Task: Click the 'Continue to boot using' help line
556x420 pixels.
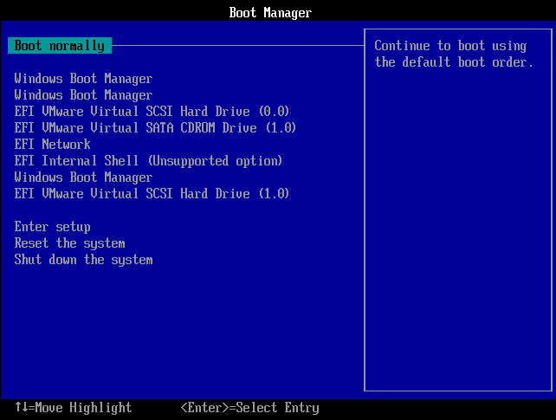Action: pyautogui.click(x=450, y=46)
